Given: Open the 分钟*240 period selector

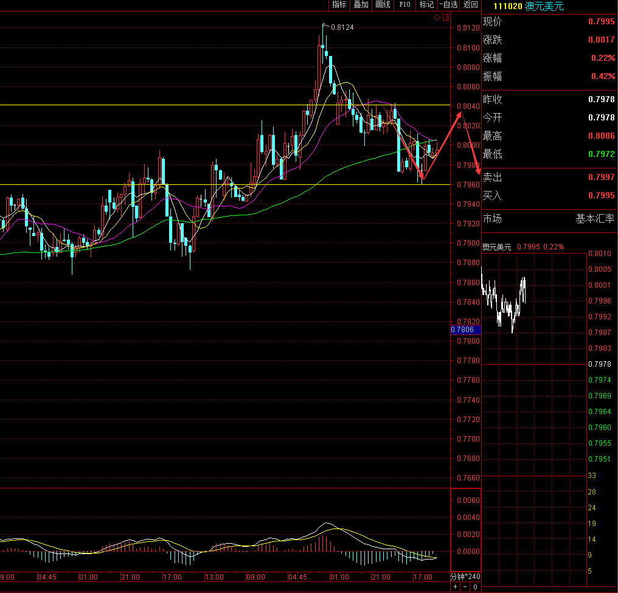Looking at the screenshot, I should (465, 577).
